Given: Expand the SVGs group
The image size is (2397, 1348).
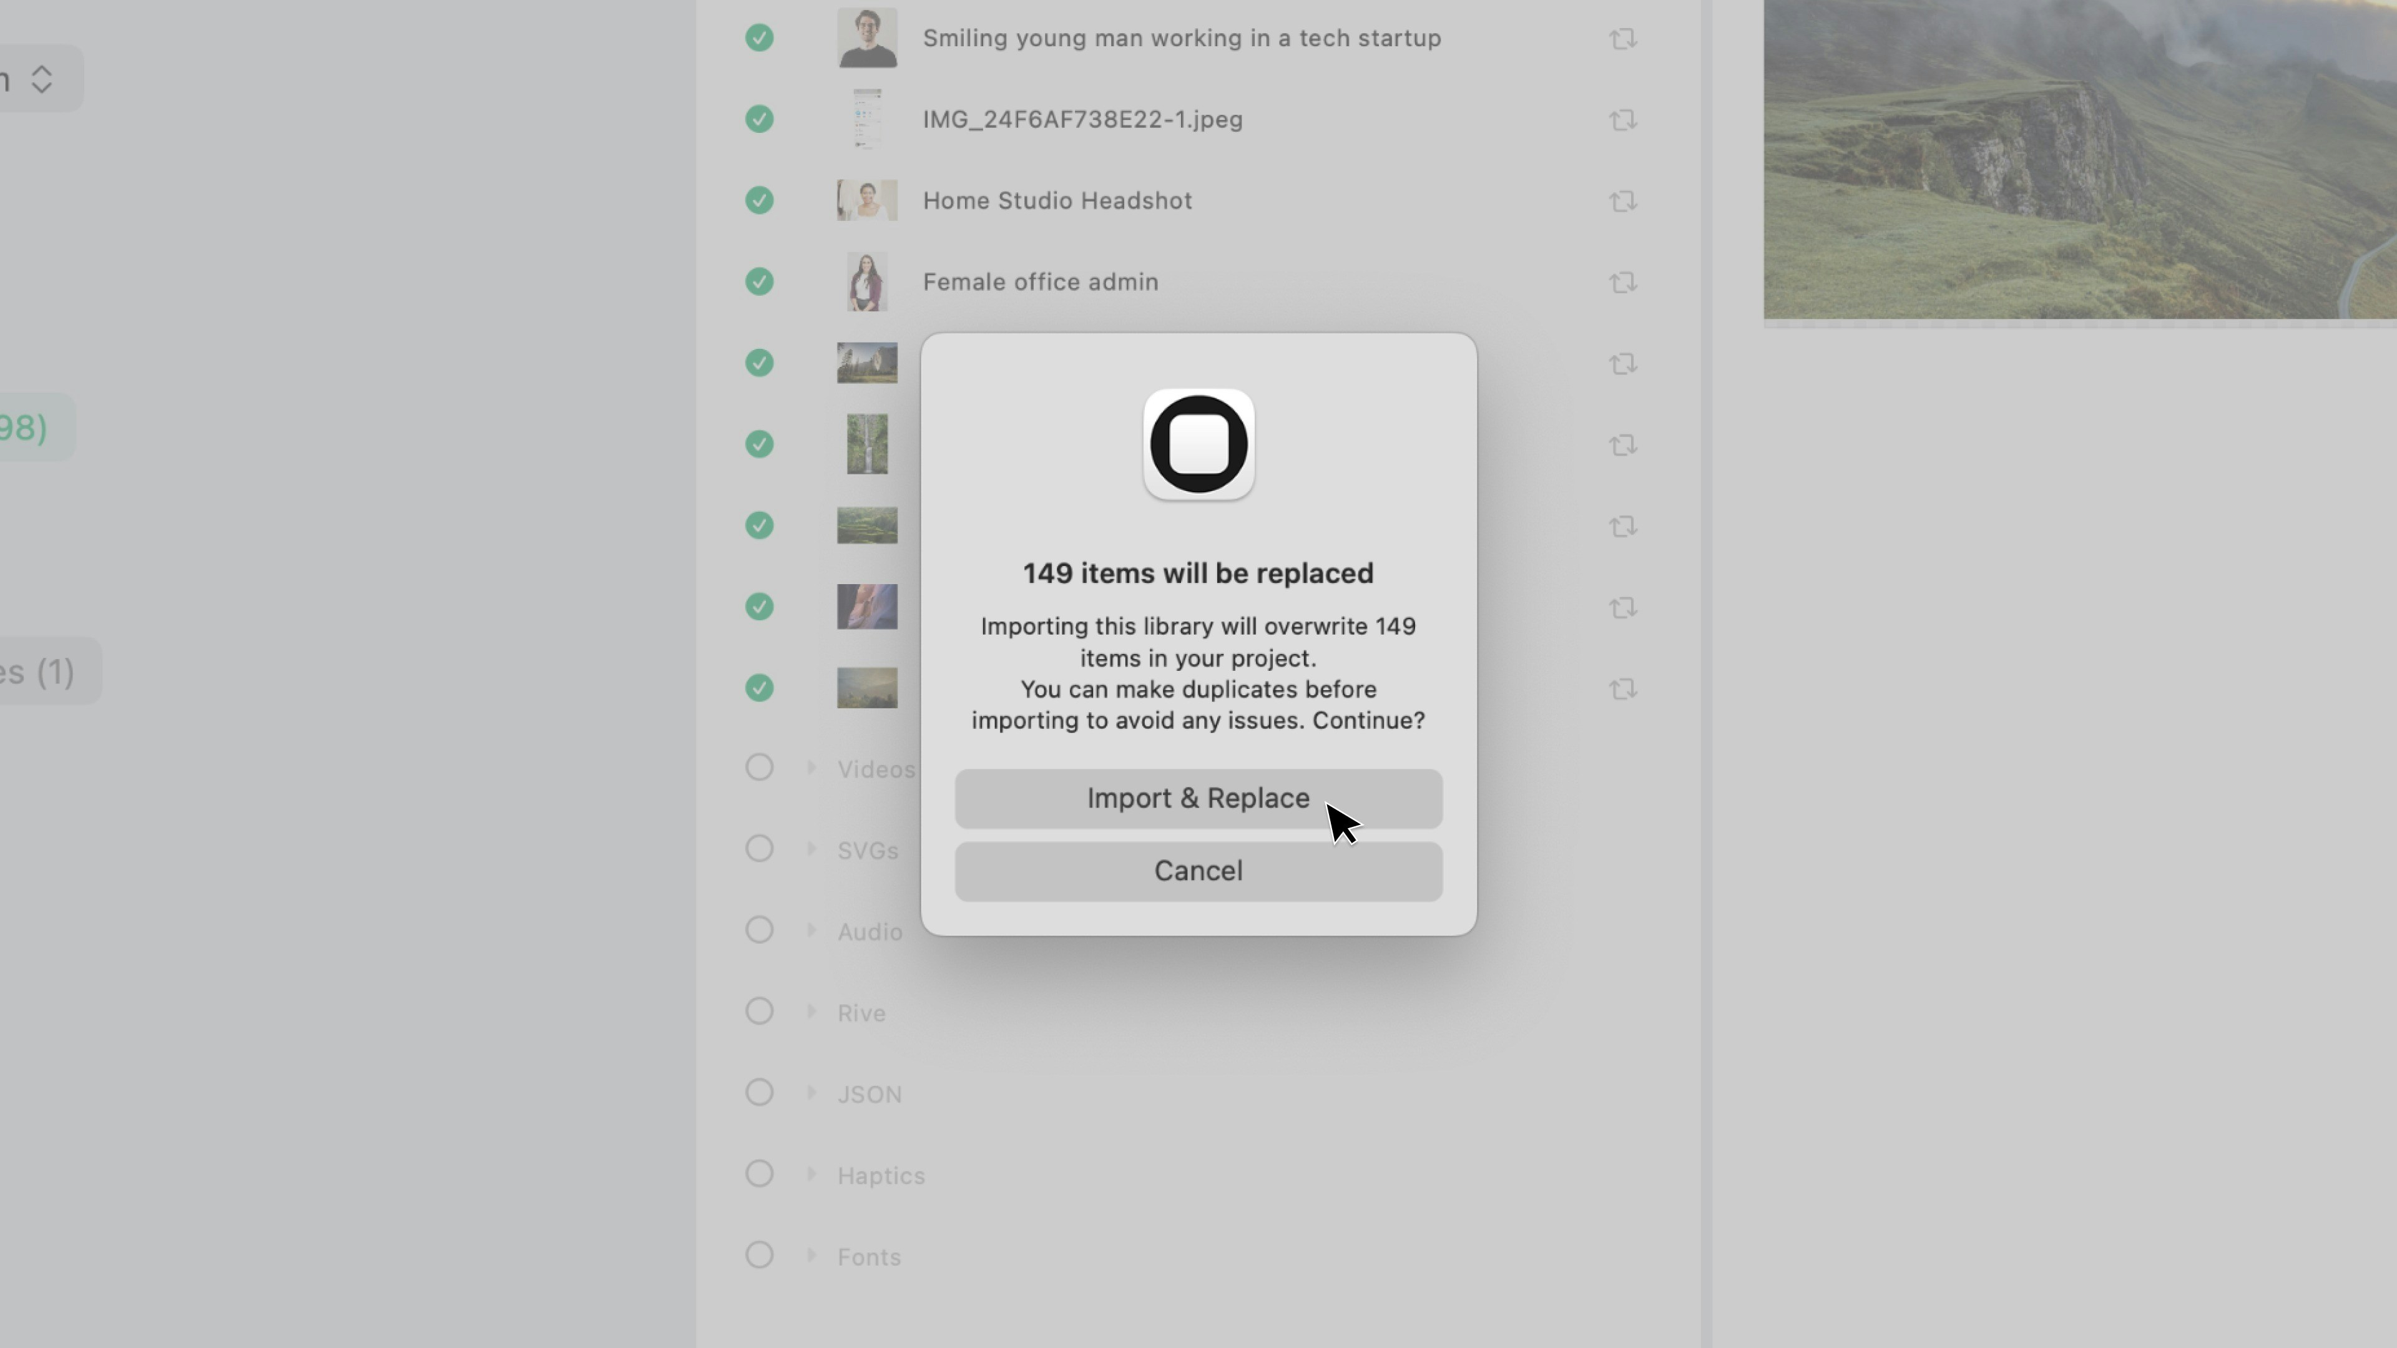Looking at the screenshot, I should 811,849.
